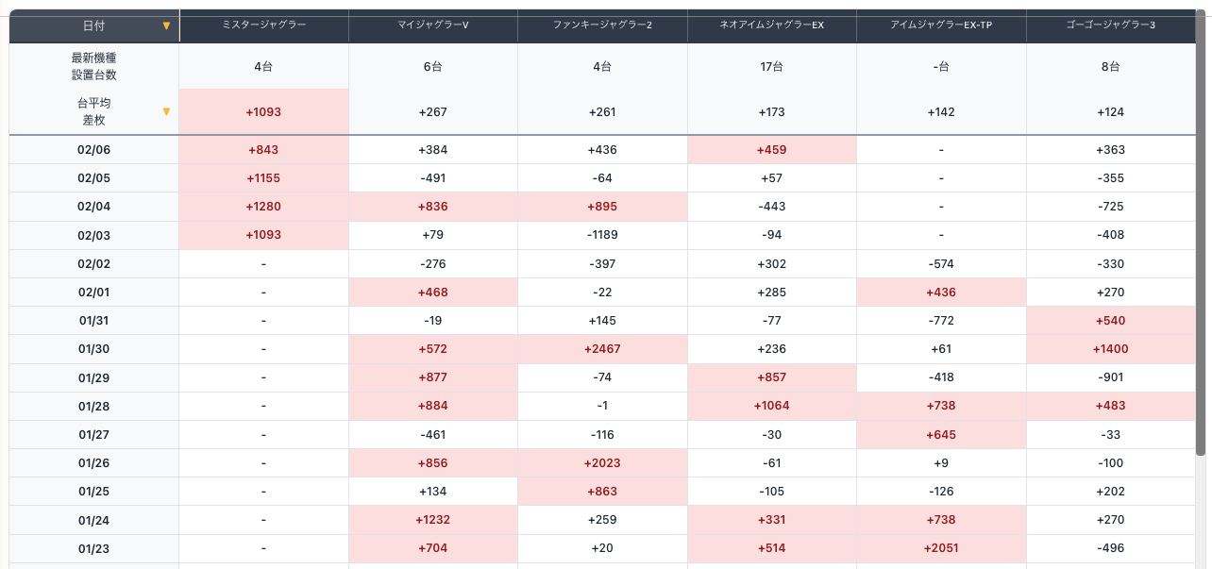Click the +1400 cell for ゴーゴージャグラー3

click(1110, 349)
